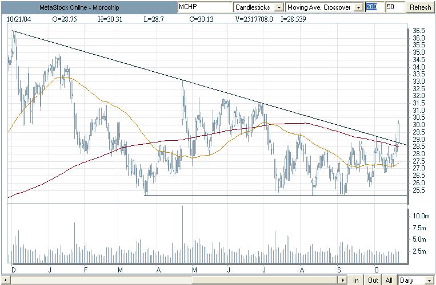Click the 36.5 price axis label
Viewport: 436px width, 285px height.
coord(419,30)
